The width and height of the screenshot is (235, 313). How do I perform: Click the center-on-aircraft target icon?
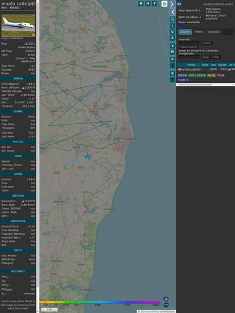click(172, 19)
